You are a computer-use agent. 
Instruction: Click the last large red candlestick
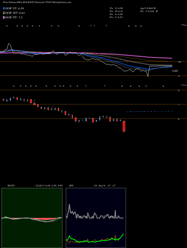point(124,126)
